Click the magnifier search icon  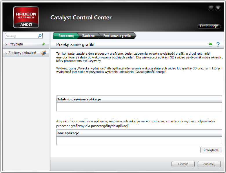coord(40,36)
